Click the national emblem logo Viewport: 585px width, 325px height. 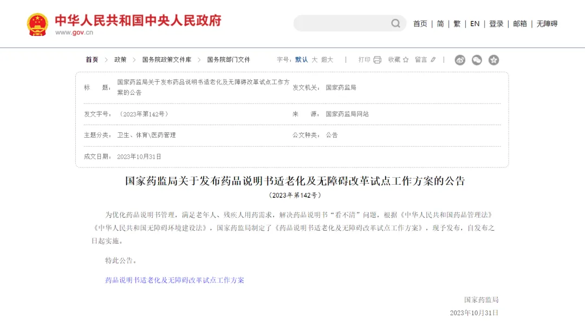click(x=37, y=23)
